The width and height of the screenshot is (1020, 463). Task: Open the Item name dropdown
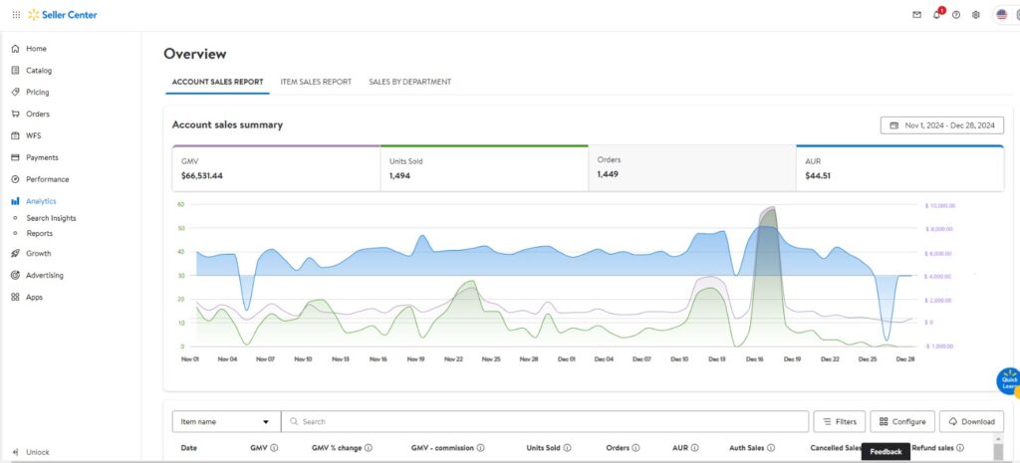coord(226,421)
